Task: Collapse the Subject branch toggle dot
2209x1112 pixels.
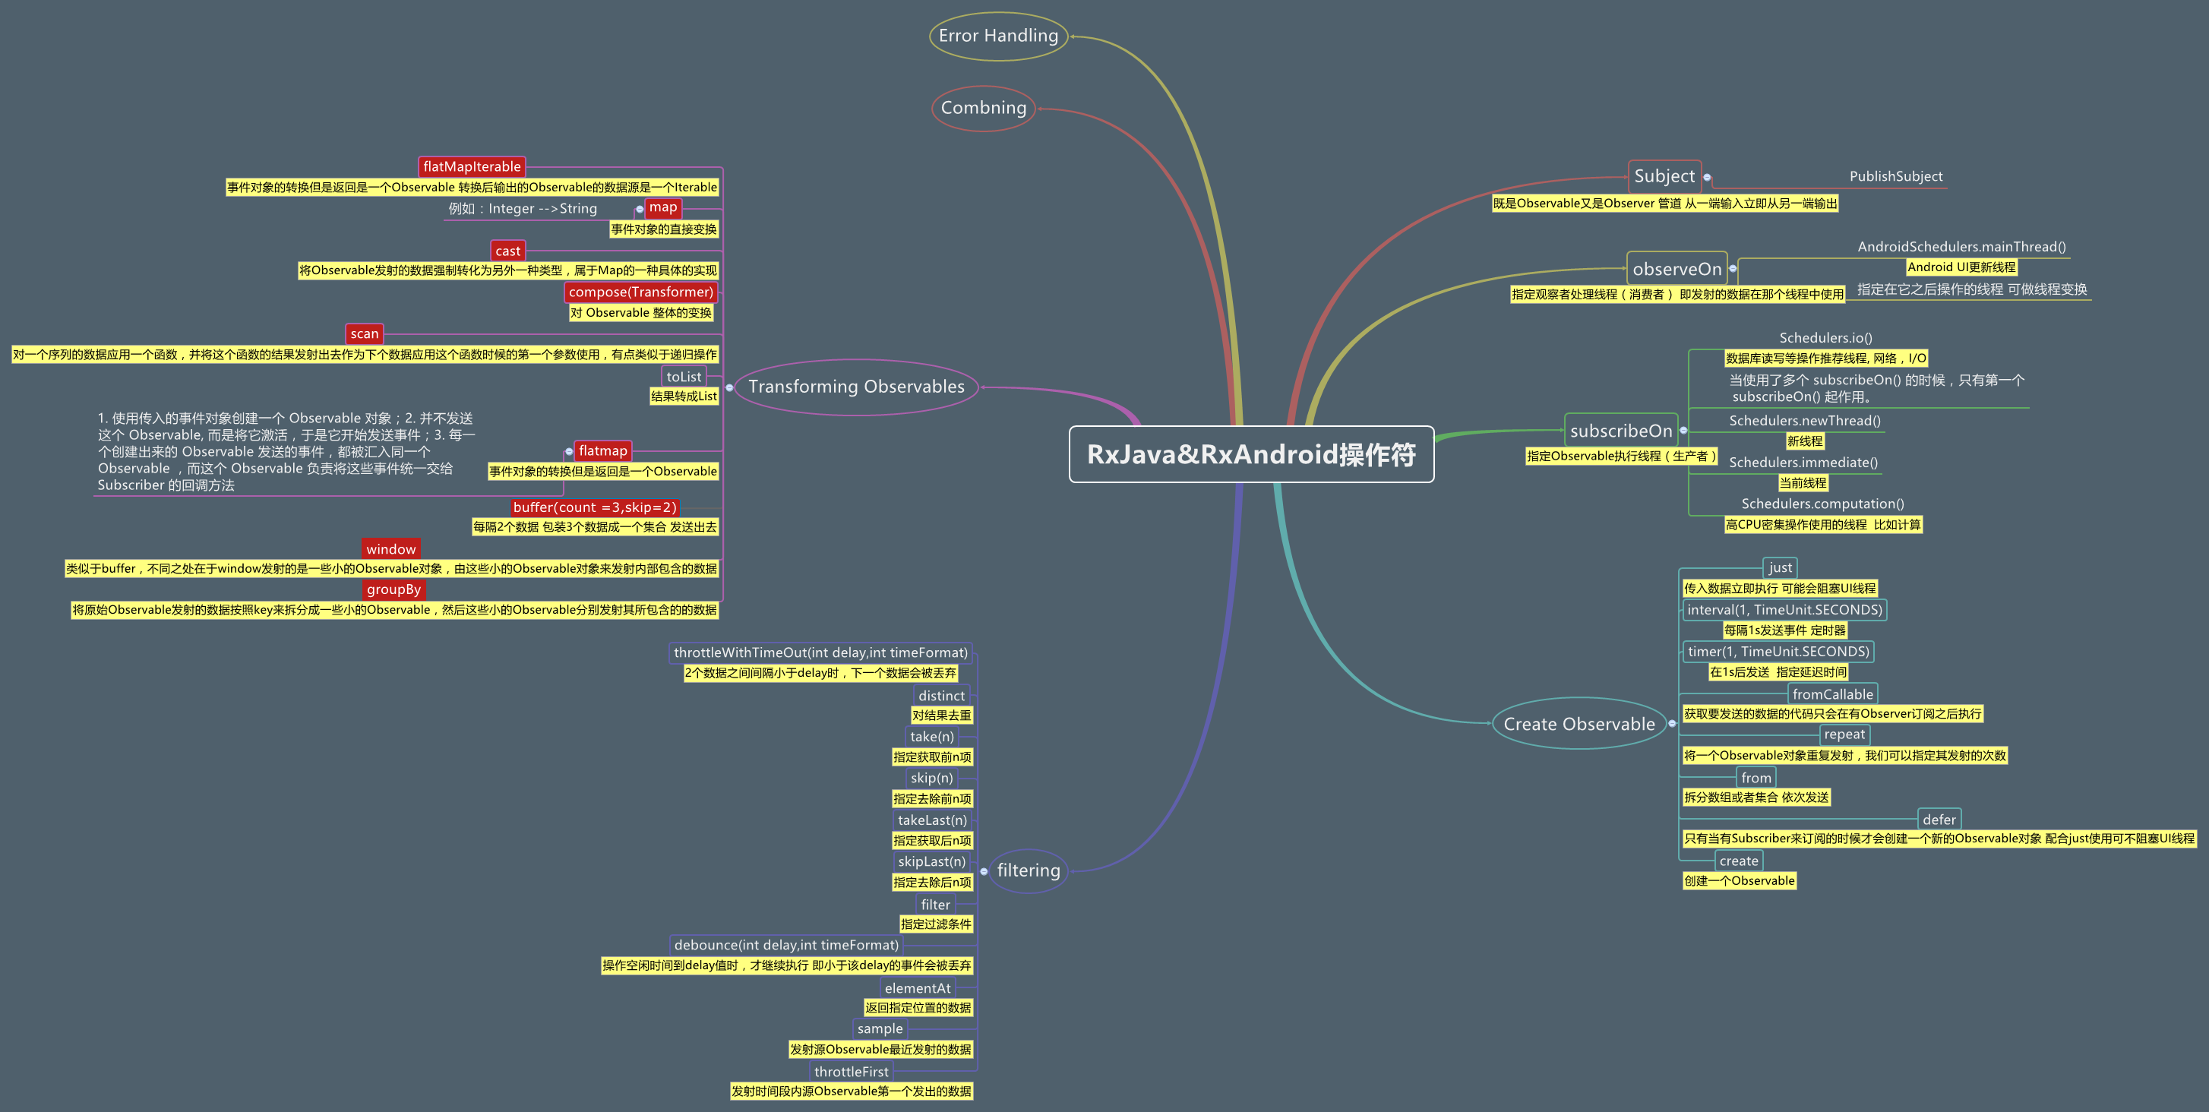Action: click(x=1708, y=178)
